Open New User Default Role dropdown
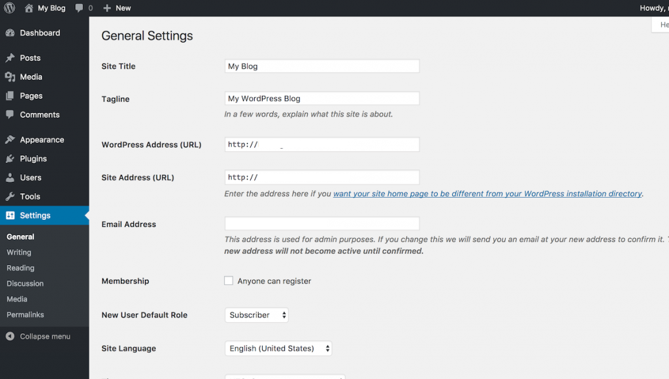The height and width of the screenshot is (379, 669). click(256, 315)
